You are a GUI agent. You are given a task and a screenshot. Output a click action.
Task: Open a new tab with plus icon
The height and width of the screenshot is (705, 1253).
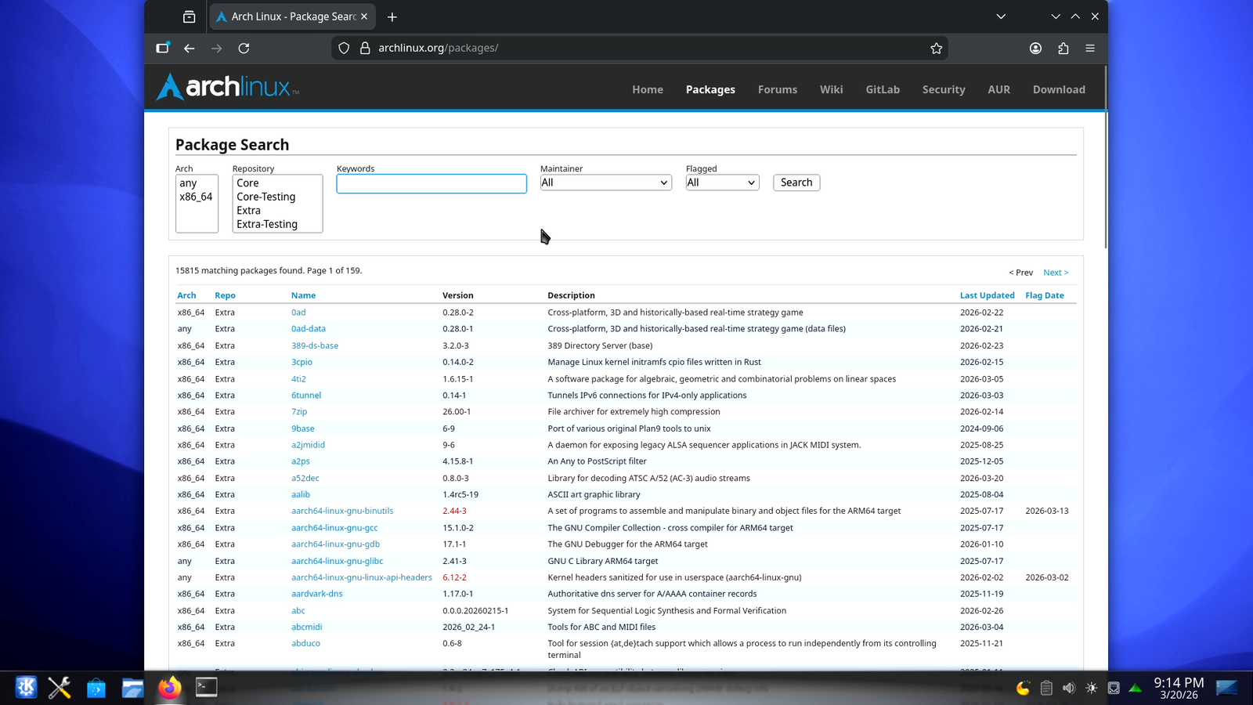392,16
